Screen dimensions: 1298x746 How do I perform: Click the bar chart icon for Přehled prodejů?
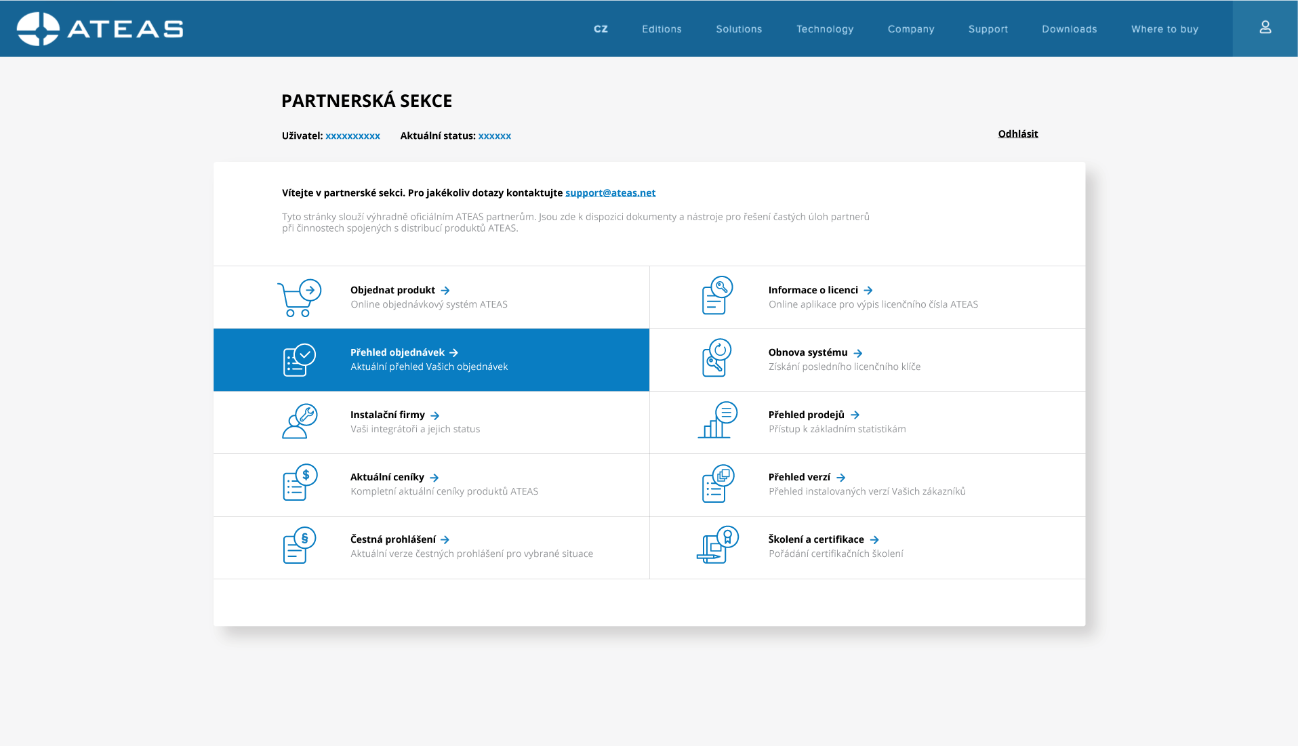pyautogui.click(x=717, y=420)
